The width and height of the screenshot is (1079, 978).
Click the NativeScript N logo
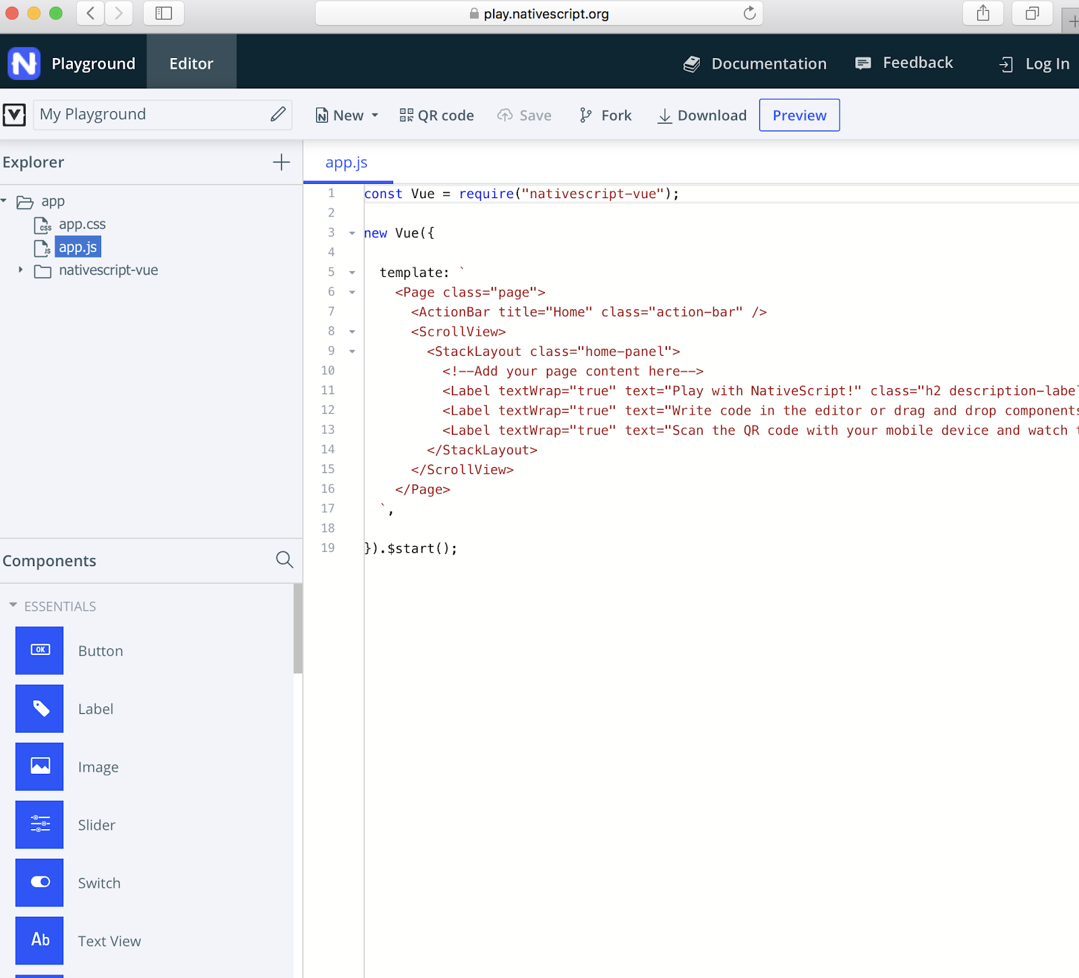[x=24, y=63]
